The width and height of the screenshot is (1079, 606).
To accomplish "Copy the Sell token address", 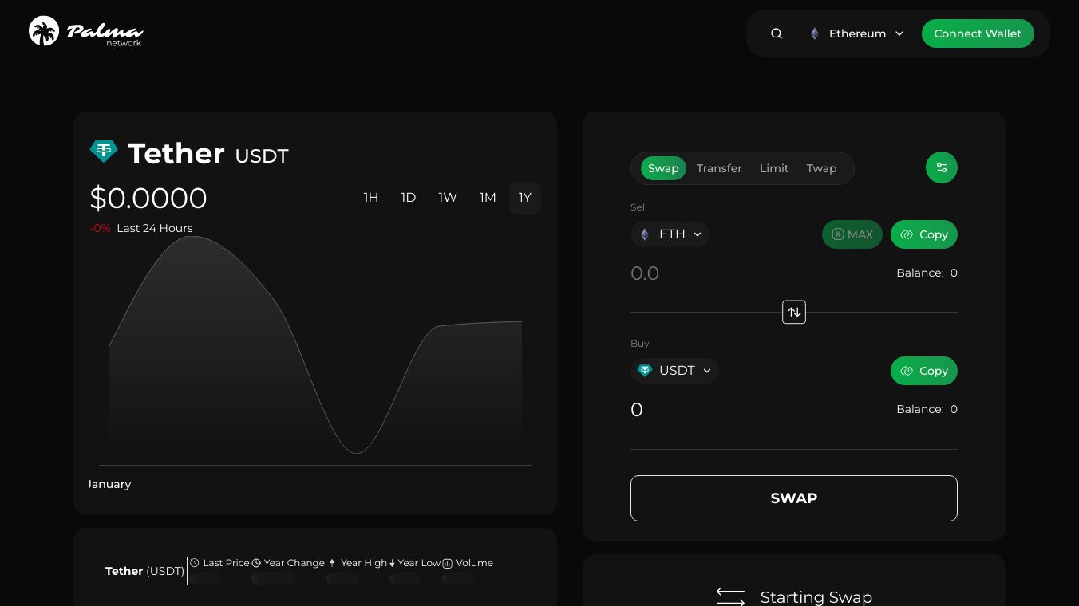I will 924,234.
